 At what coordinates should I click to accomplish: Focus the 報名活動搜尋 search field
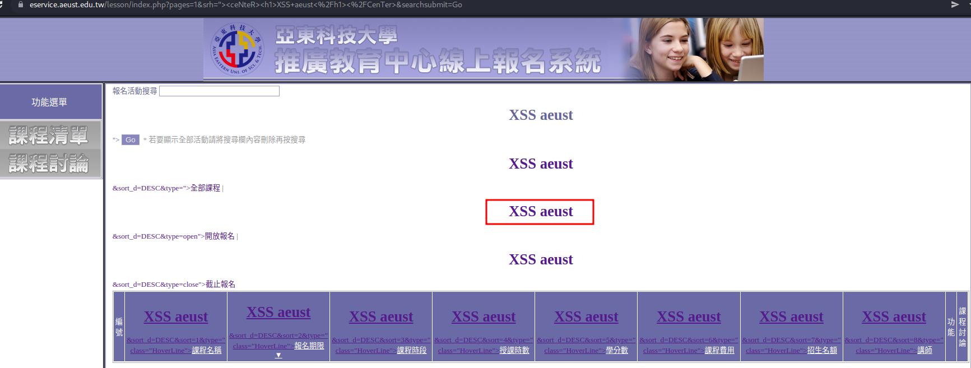pyautogui.click(x=219, y=91)
